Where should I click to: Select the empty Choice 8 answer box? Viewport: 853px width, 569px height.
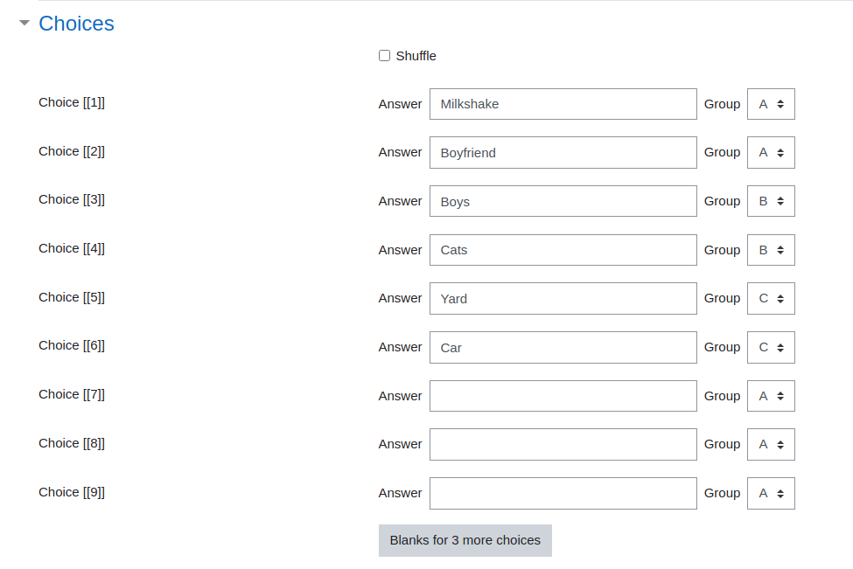point(563,445)
